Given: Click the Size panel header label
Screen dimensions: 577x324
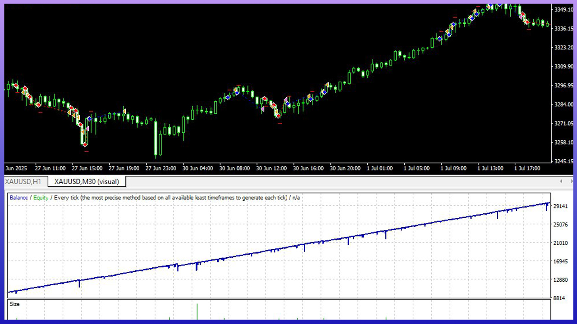Looking at the screenshot, I should pos(14,304).
